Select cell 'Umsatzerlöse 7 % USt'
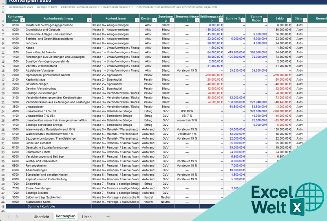The width and height of the screenshot is (327, 221). pyautogui.click(x=58, y=116)
